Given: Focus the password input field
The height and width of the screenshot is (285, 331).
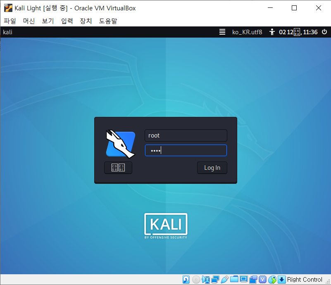Looking at the screenshot, I should click(x=186, y=150).
